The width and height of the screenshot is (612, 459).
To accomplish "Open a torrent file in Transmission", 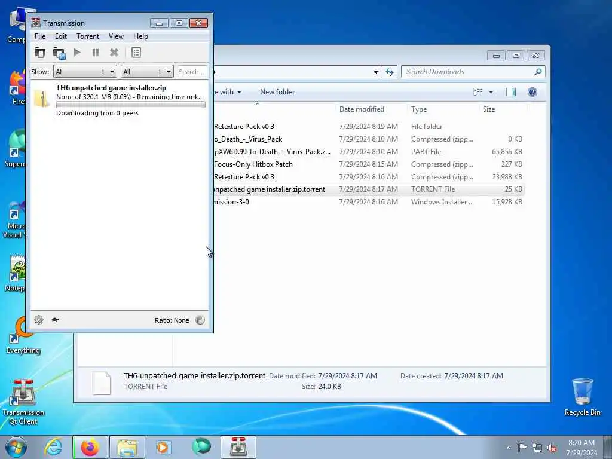I will [40, 53].
